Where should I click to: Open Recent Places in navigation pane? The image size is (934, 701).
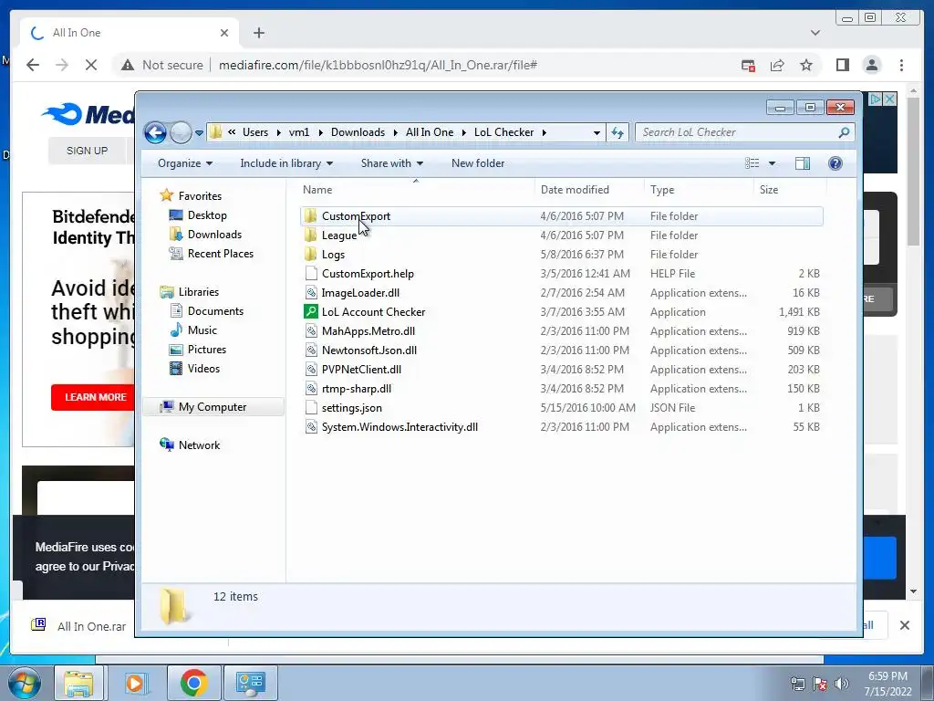[221, 254]
